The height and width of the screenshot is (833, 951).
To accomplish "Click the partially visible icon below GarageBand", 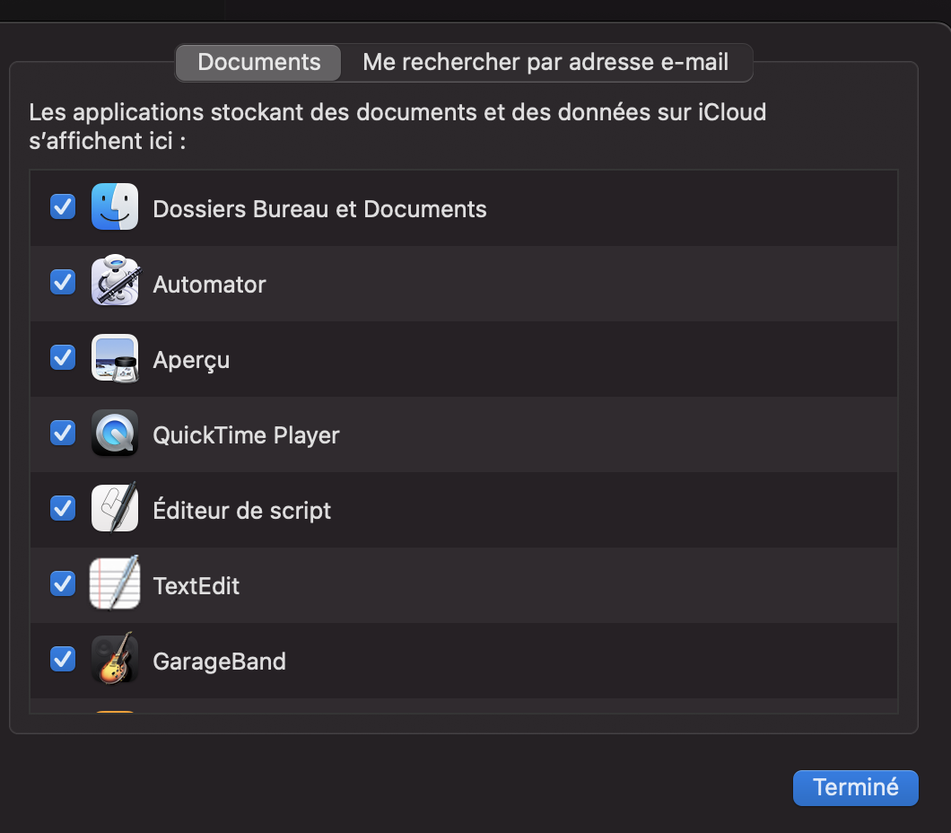I will (115, 712).
